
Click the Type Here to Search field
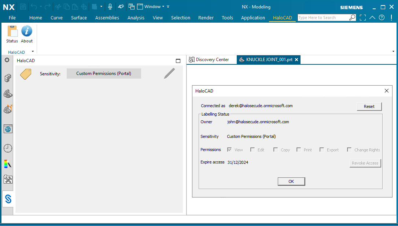click(323, 18)
